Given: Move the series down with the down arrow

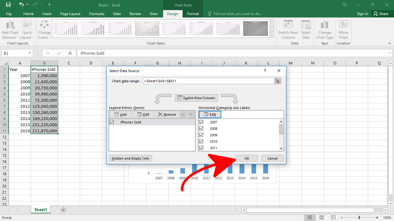Looking at the screenshot, I should coord(191,114).
